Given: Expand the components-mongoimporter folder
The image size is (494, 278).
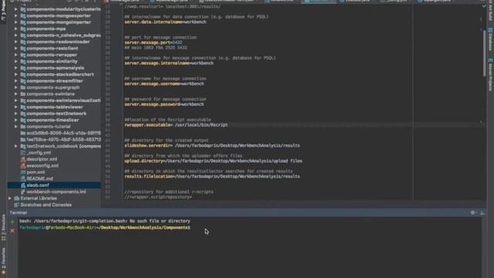Looking at the screenshot, I should coord(15,22).
